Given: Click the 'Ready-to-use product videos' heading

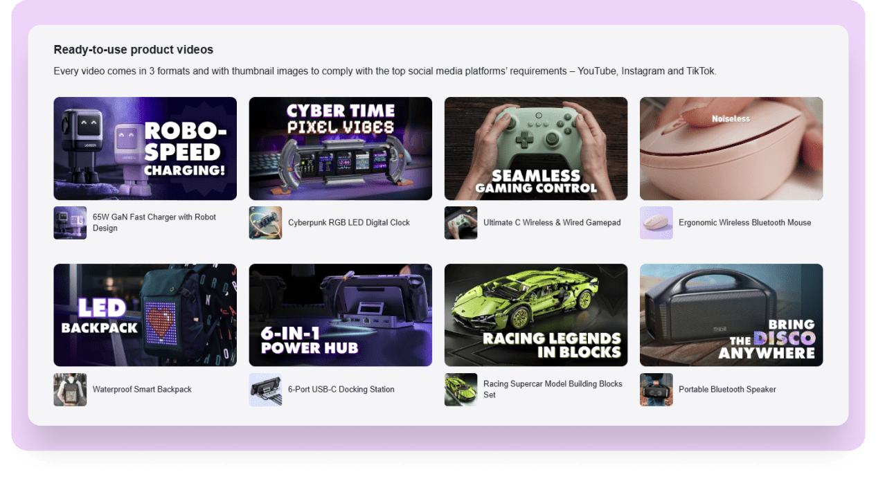Looking at the screenshot, I should [134, 50].
